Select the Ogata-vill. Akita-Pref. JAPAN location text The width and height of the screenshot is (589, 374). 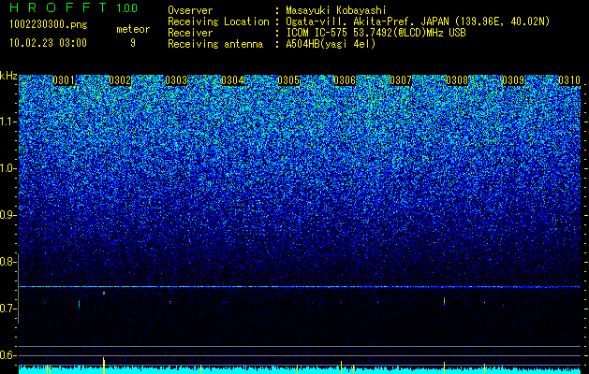pos(418,22)
